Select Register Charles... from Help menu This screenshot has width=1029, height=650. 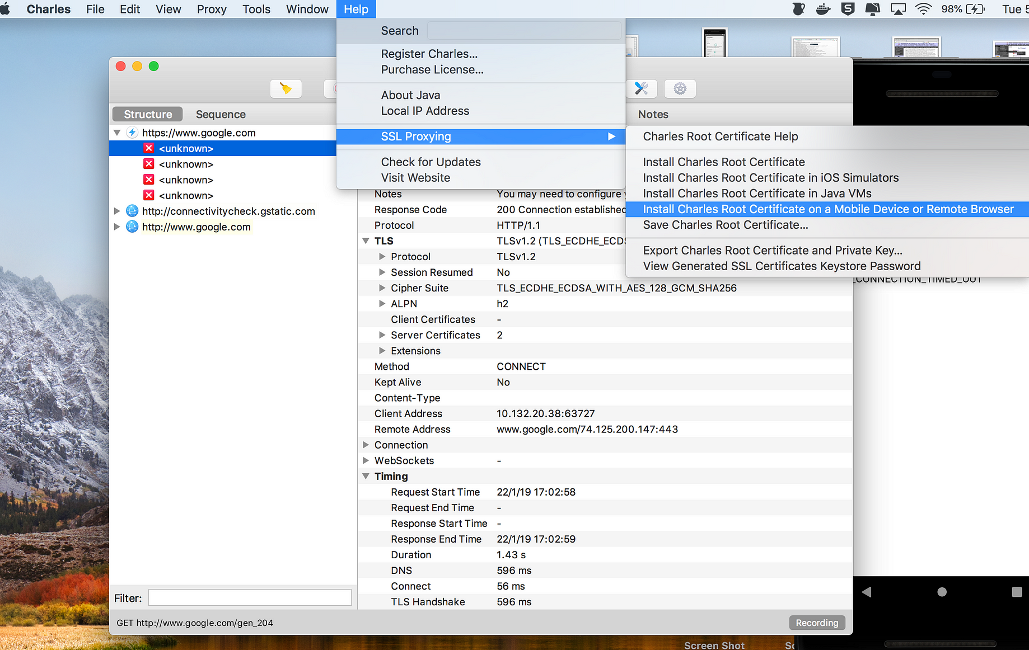tap(481, 54)
